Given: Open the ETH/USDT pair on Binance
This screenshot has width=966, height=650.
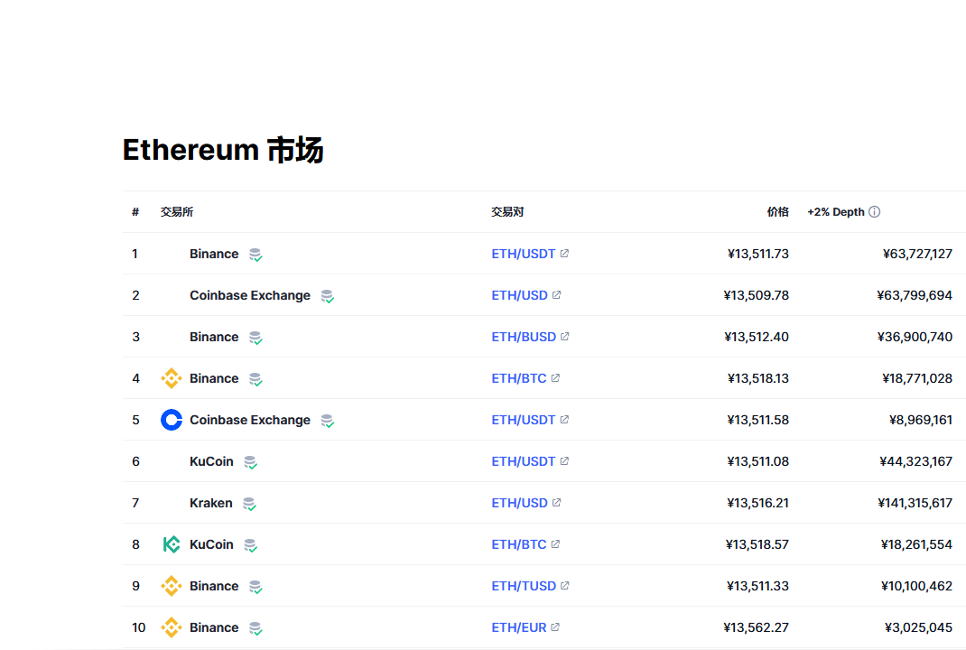Looking at the screenshot, I should coord(523,254).
